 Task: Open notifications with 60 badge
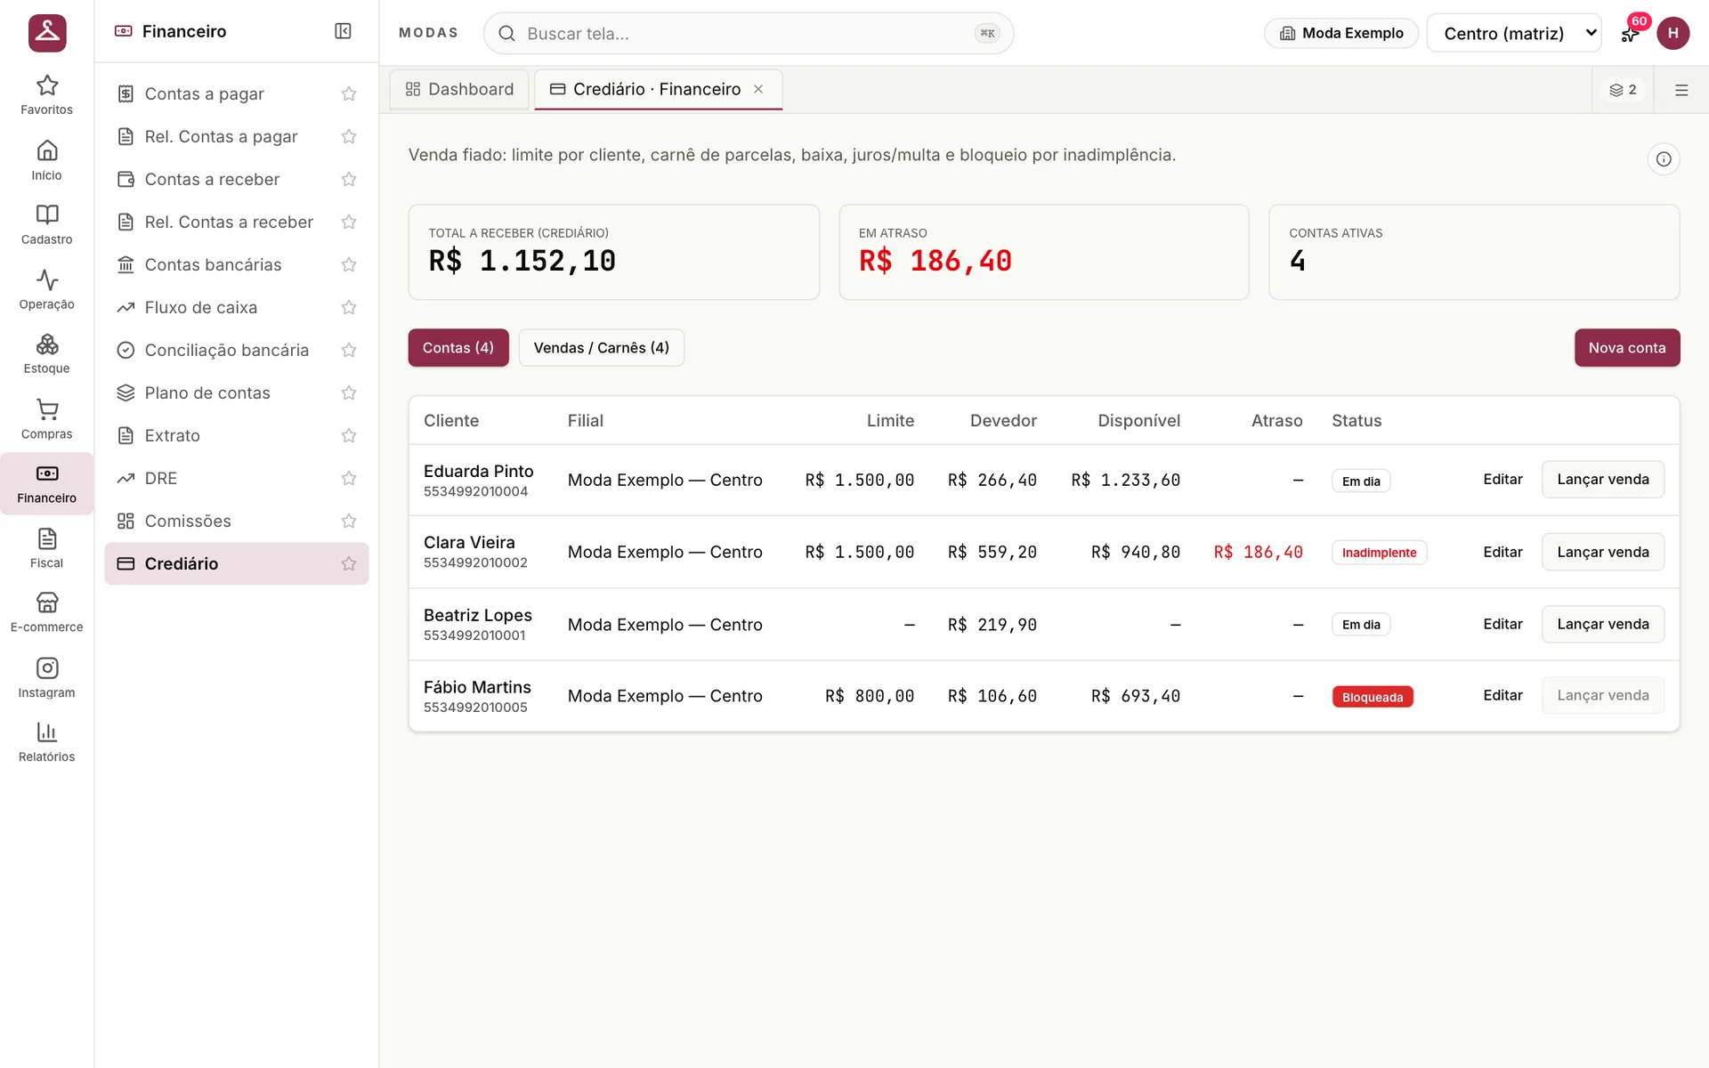click(1630, 33)
